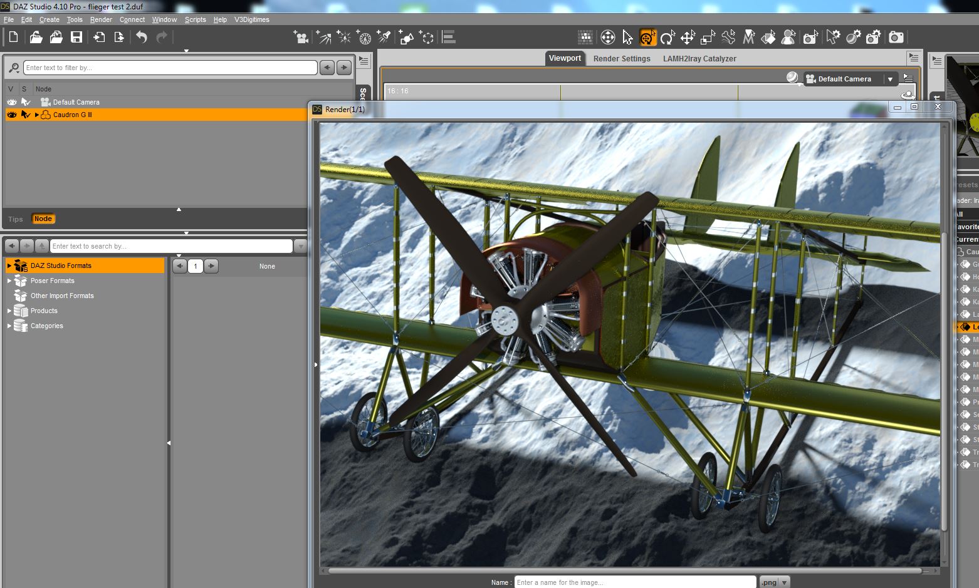Click the Redo arrow icon
979x588 pixels.
pos(162,38)
